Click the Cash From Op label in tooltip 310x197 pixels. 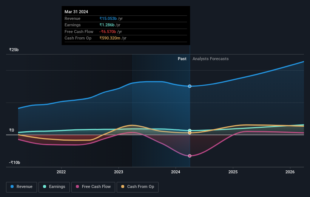[x=78, y=38]
